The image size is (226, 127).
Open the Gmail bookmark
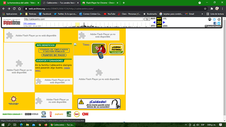point(190,14)
